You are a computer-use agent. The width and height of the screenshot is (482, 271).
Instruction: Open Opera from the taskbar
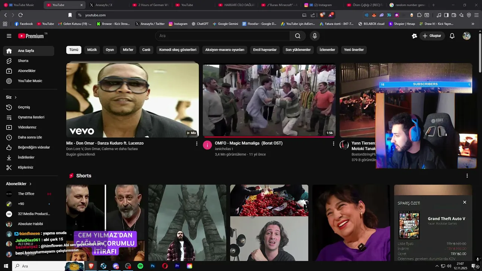[x=165, y=266]
